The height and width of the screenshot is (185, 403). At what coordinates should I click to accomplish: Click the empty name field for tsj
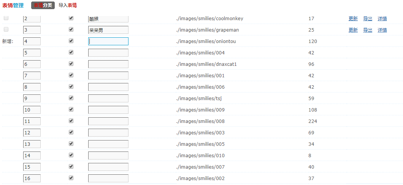pos(108,98)
